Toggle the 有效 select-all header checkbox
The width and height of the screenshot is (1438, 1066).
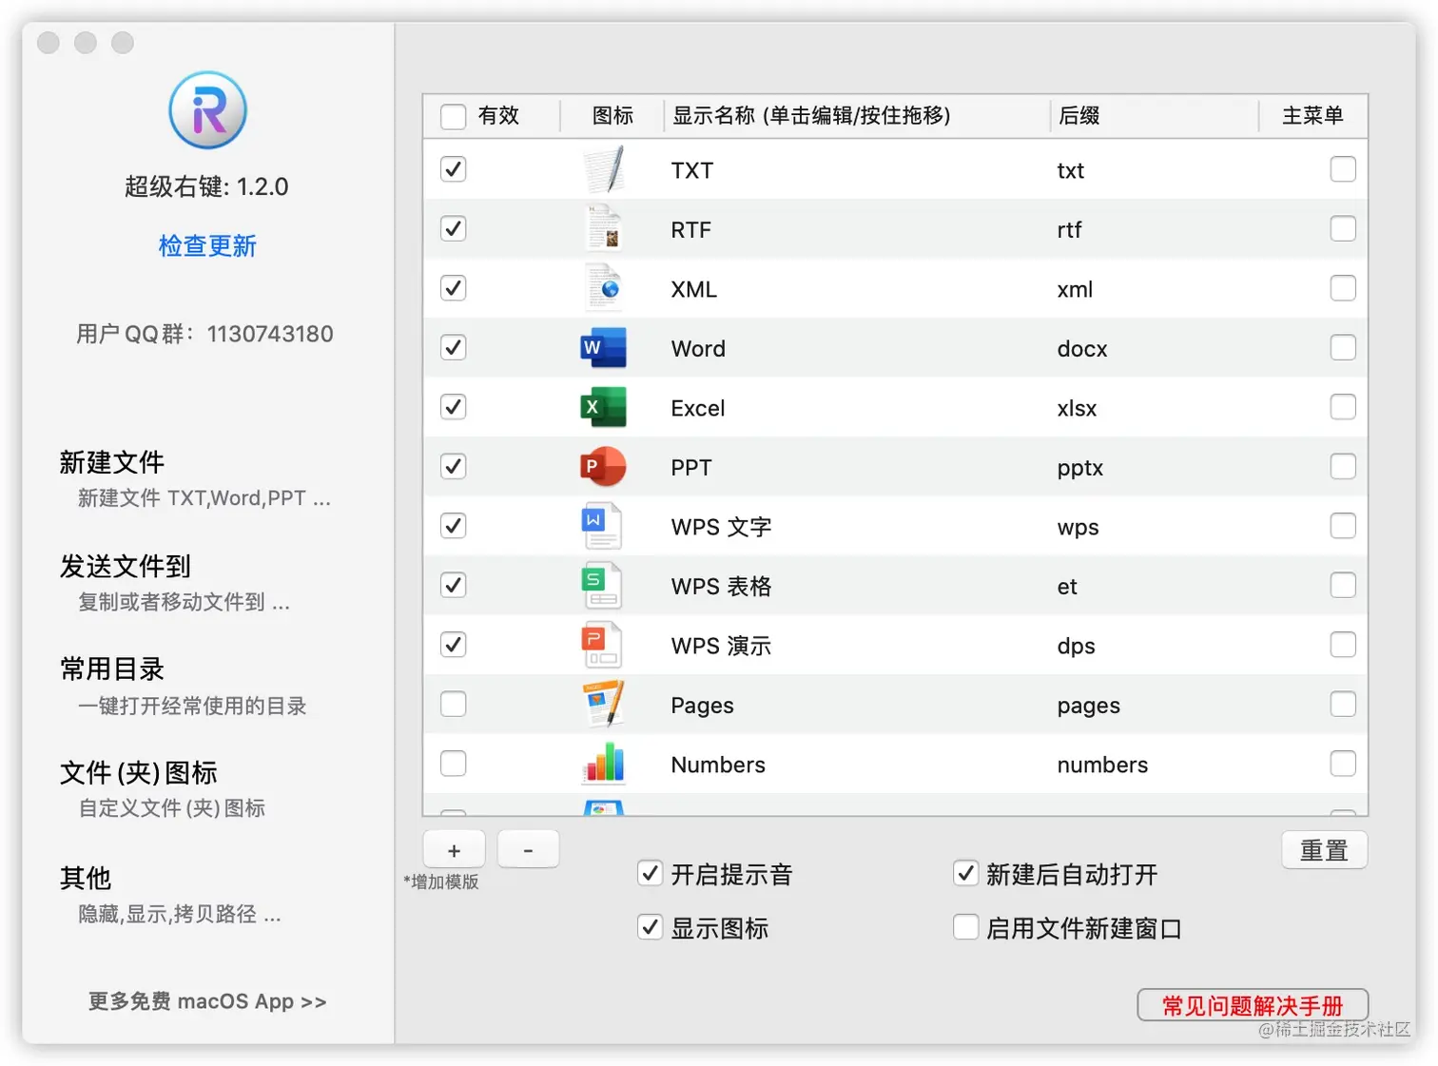coord(454,116)
